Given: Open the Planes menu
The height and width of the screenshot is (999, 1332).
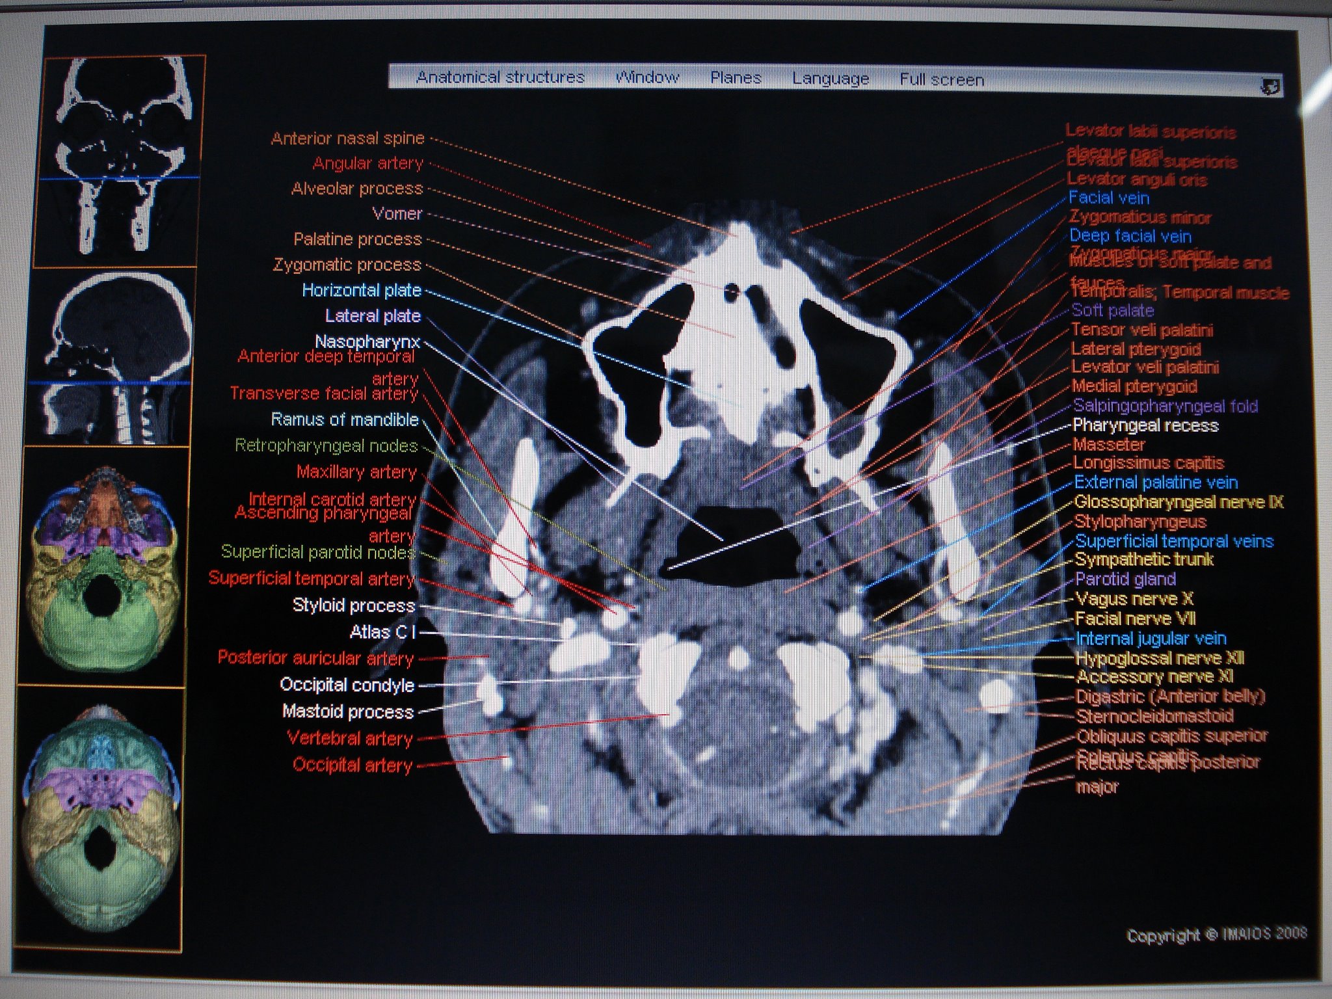Looking at the screenshot, I should click(x=736, y=78).
